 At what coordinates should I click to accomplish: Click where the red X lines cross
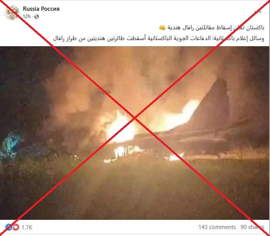135,118
